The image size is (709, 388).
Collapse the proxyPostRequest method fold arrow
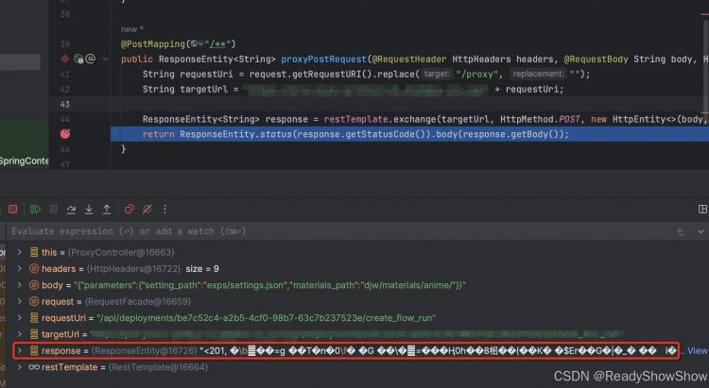point(106,59)
